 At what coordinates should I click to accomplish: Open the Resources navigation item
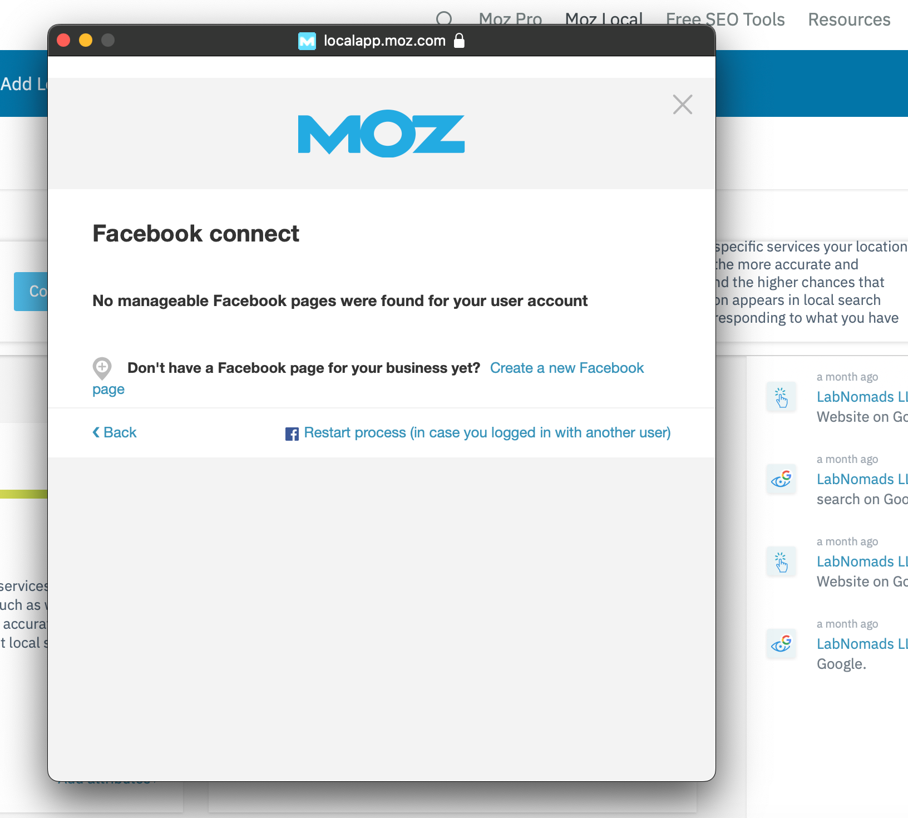coord(849,19)
